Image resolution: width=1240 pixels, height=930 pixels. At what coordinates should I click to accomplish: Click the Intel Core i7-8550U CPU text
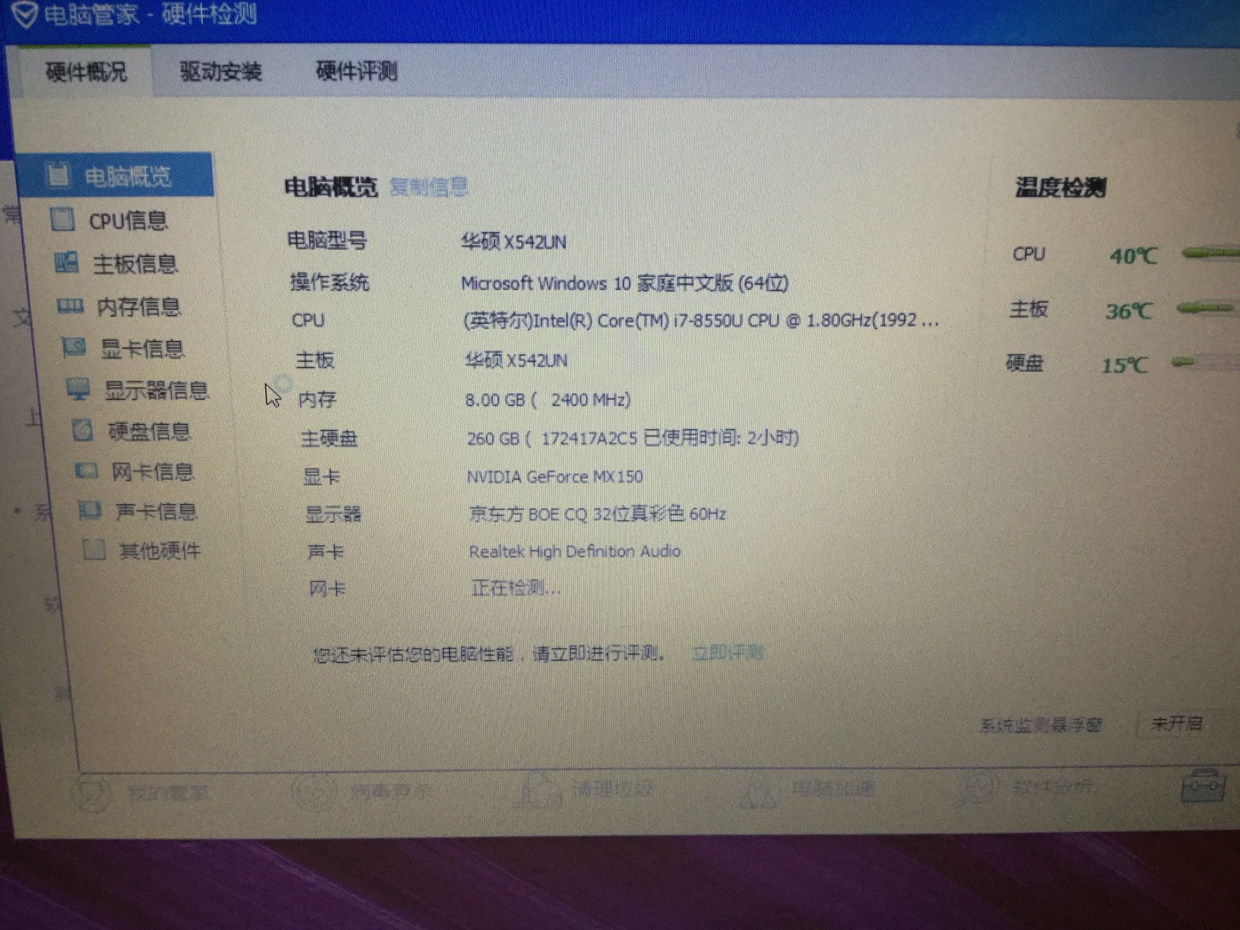pos(701,320)
